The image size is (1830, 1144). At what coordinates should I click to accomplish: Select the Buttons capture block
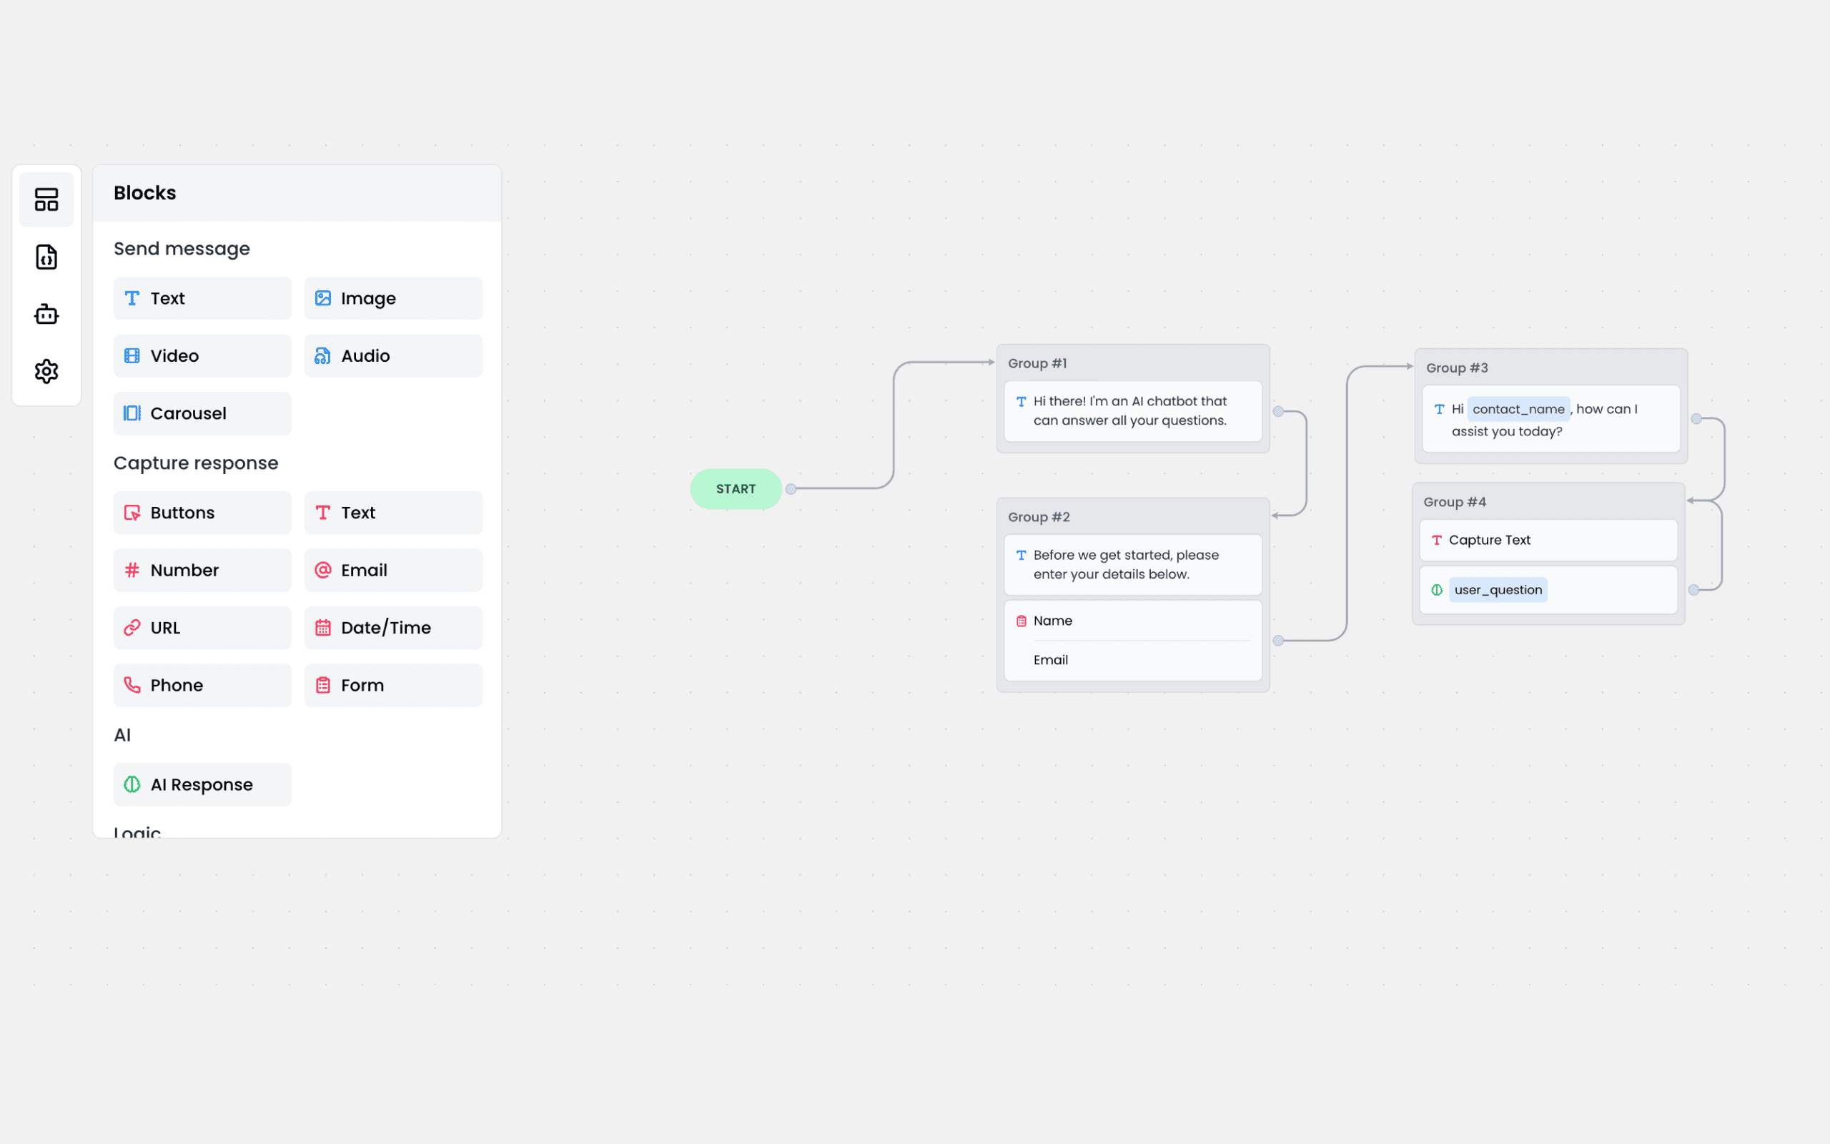click(202, 513)
